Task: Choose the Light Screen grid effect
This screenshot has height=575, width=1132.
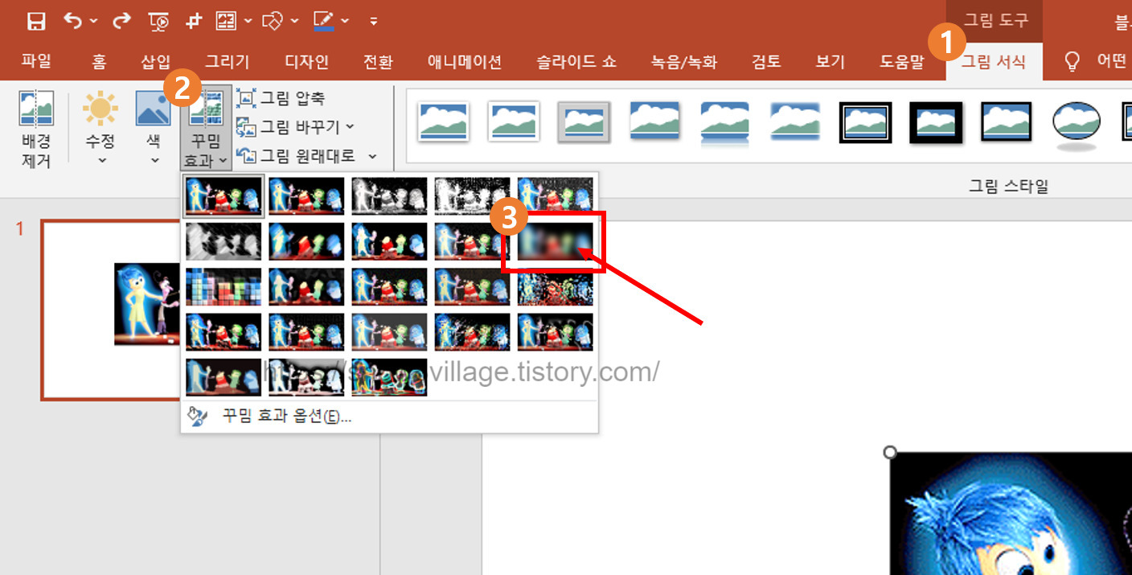Action: tap(224, 286)
